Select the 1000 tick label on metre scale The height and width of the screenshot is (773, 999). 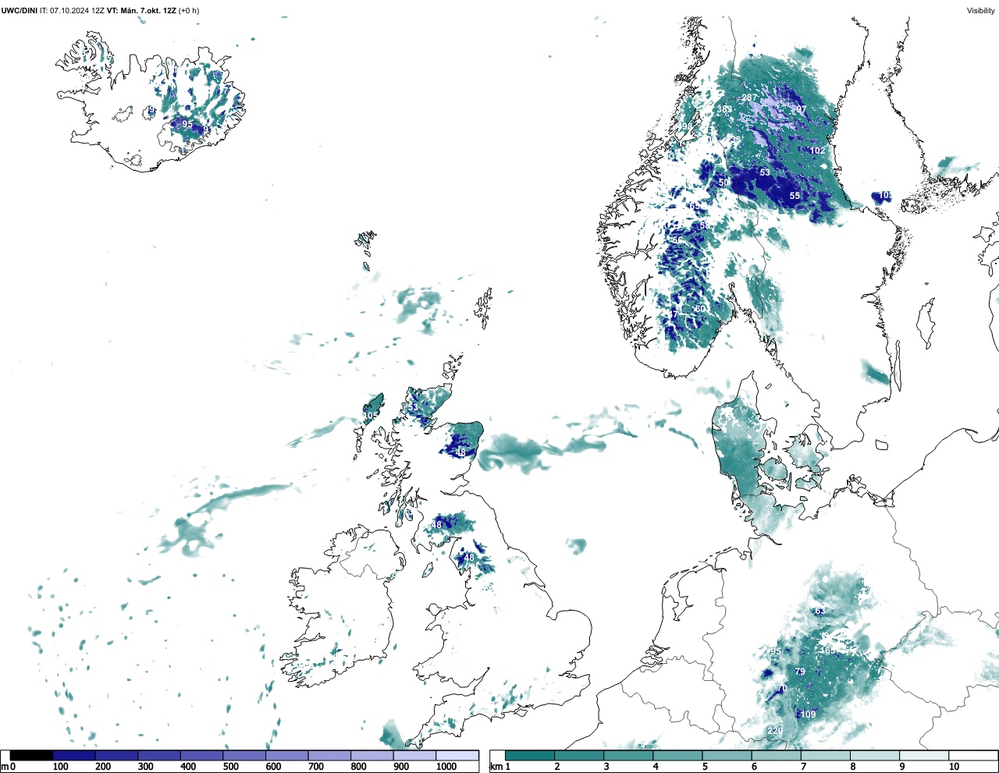tap(446, 767)
